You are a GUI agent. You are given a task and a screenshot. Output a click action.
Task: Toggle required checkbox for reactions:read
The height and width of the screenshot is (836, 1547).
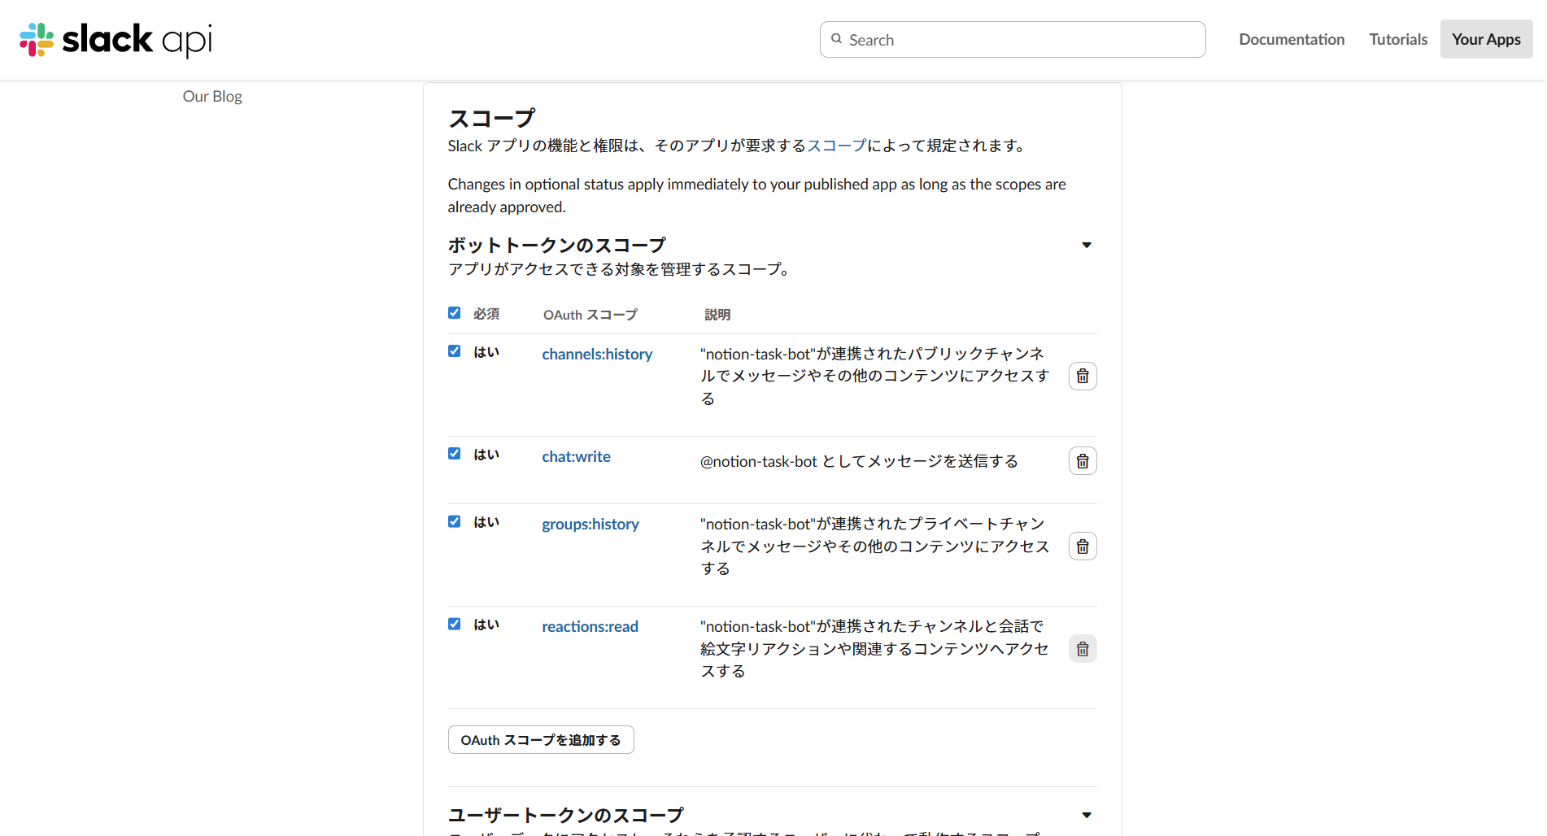click(x=455, y=624)
